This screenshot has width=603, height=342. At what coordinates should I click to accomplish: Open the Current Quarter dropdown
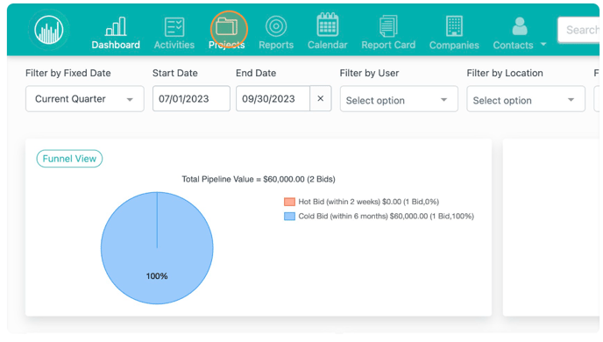85,99
